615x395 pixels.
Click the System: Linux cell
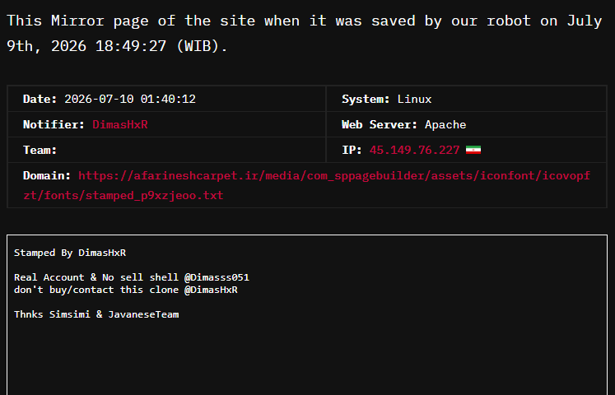tap(466, 99)
